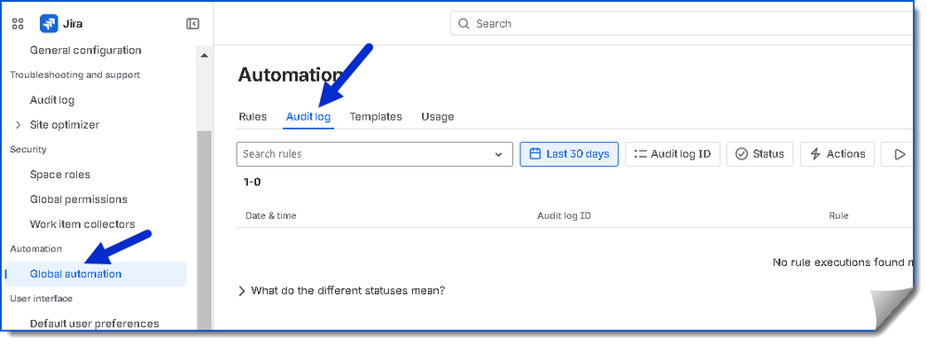This screenshot has width=927, height=344.
Task: Open Global permissions in the sidebar
Action: (79, 199)
